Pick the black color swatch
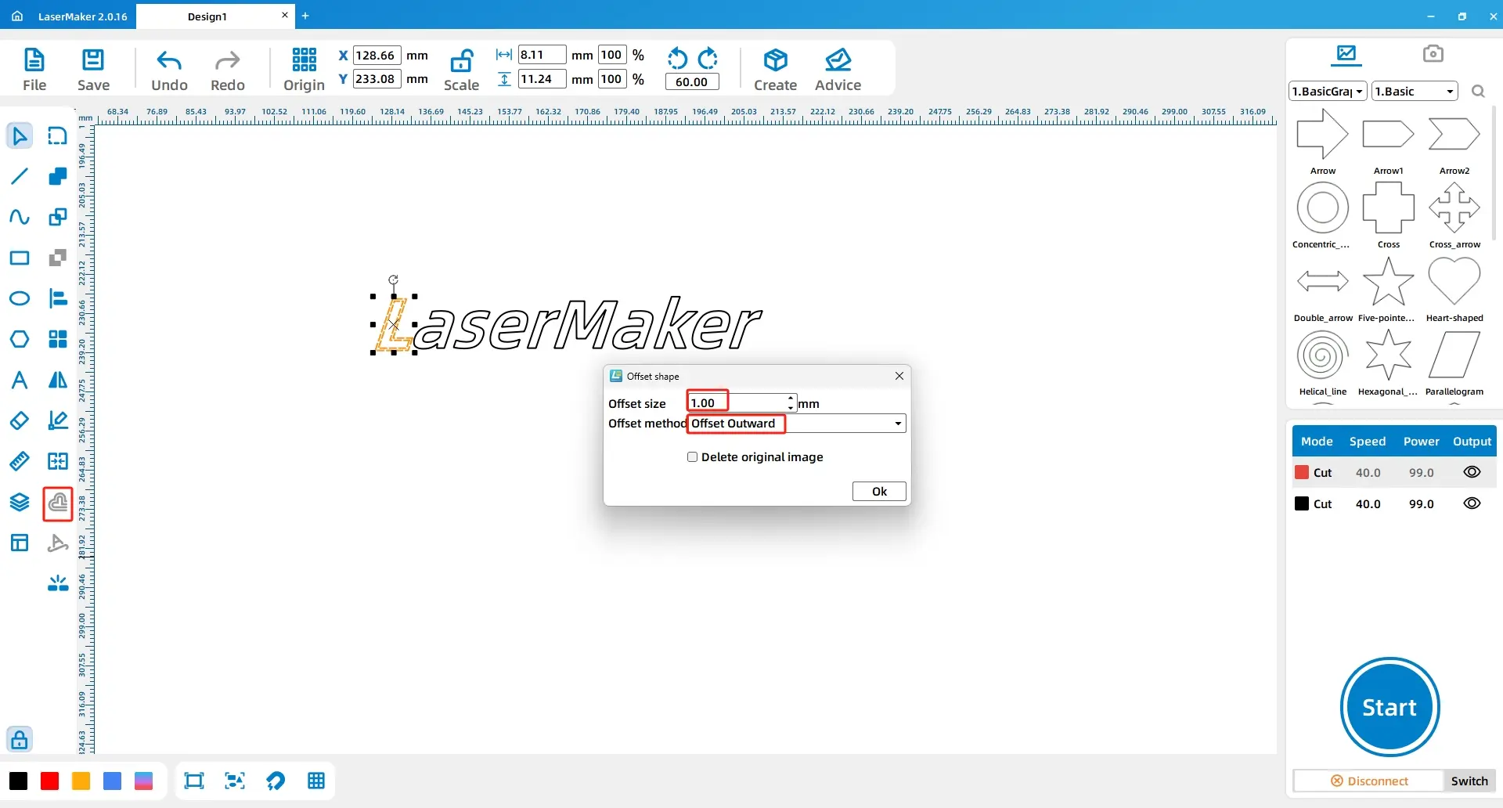 click(x=19, y=781)
